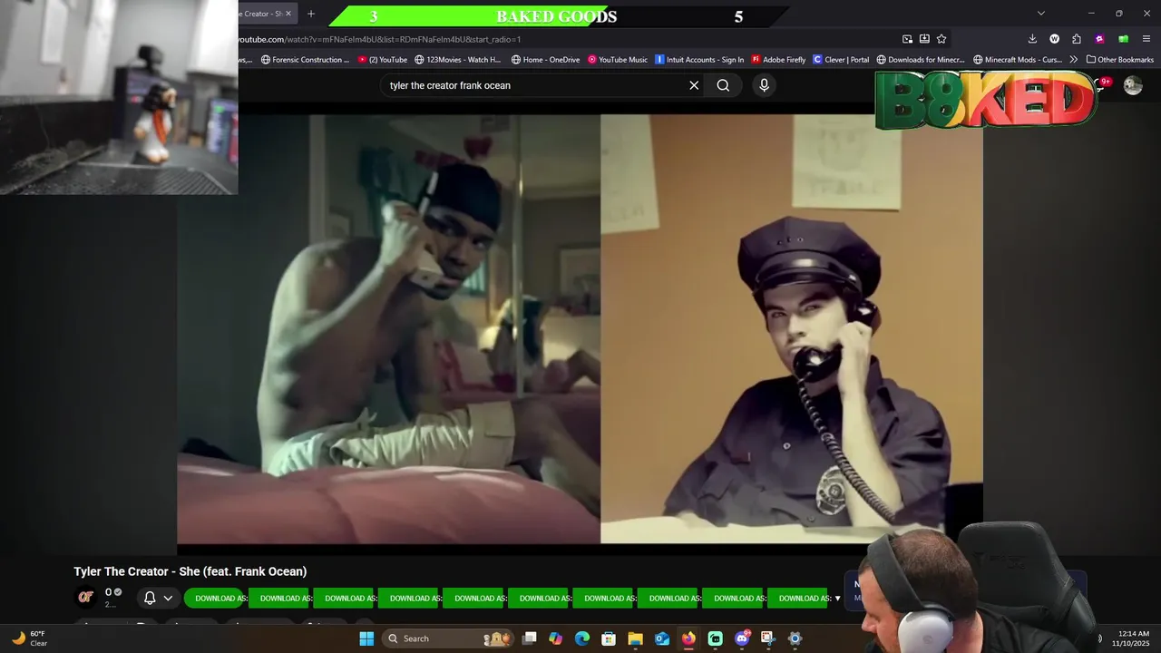Click the Windows taskbar Search box

click(449, 638)
